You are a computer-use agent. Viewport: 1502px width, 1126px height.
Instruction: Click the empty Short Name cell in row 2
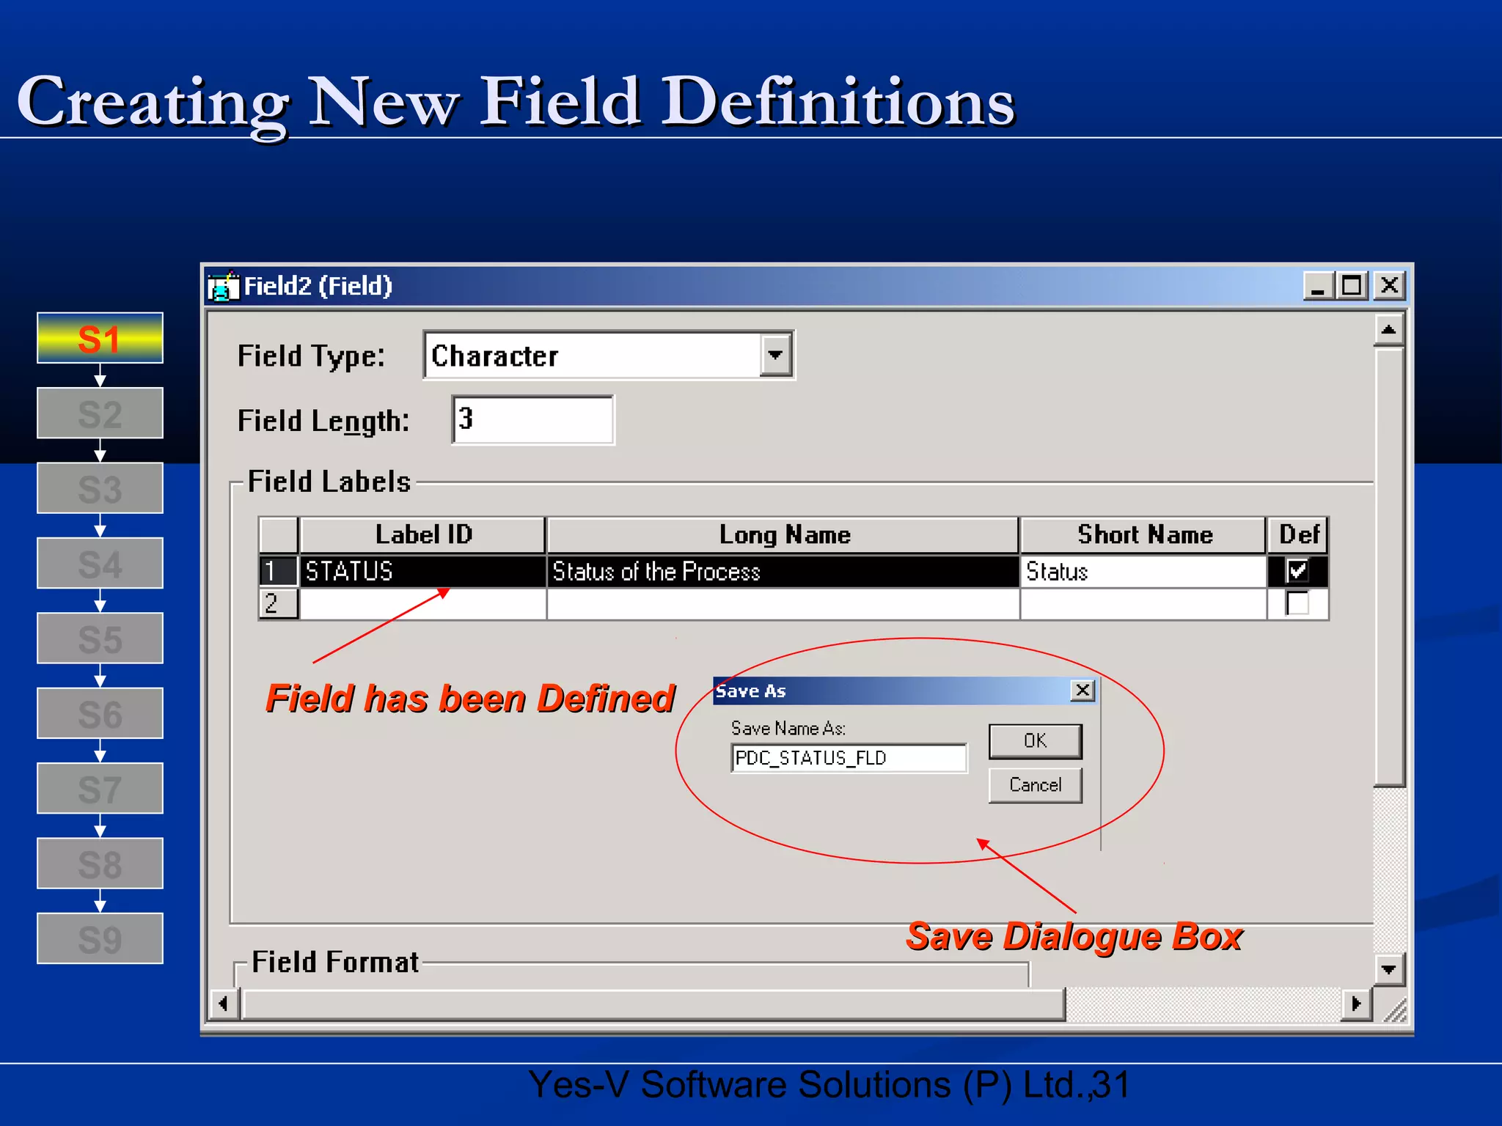pyautogui.click(x=1143, y=604)
